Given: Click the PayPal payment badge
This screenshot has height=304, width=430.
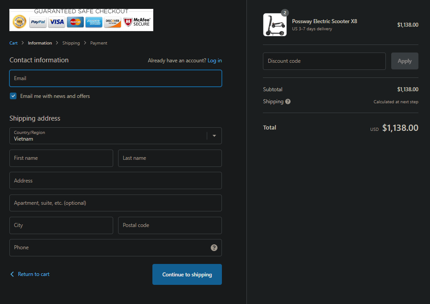Looking at the screenshot, I should pos(38,22).
